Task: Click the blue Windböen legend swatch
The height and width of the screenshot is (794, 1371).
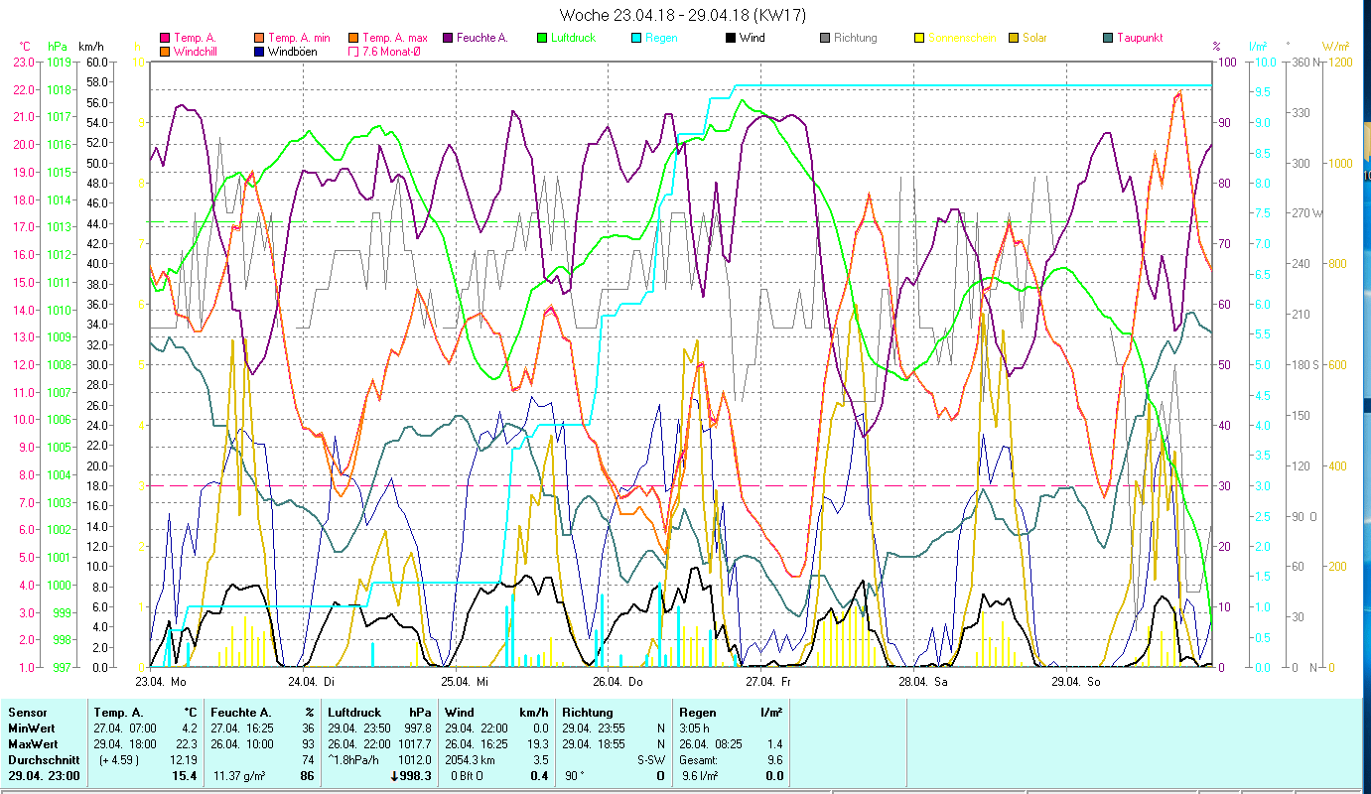Action: (x=260, y=51)
